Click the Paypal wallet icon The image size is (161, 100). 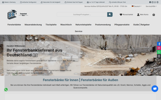click(x=65, y=2)
